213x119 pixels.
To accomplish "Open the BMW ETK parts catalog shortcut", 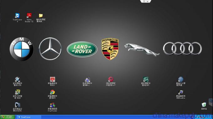I will coord(18,81).
